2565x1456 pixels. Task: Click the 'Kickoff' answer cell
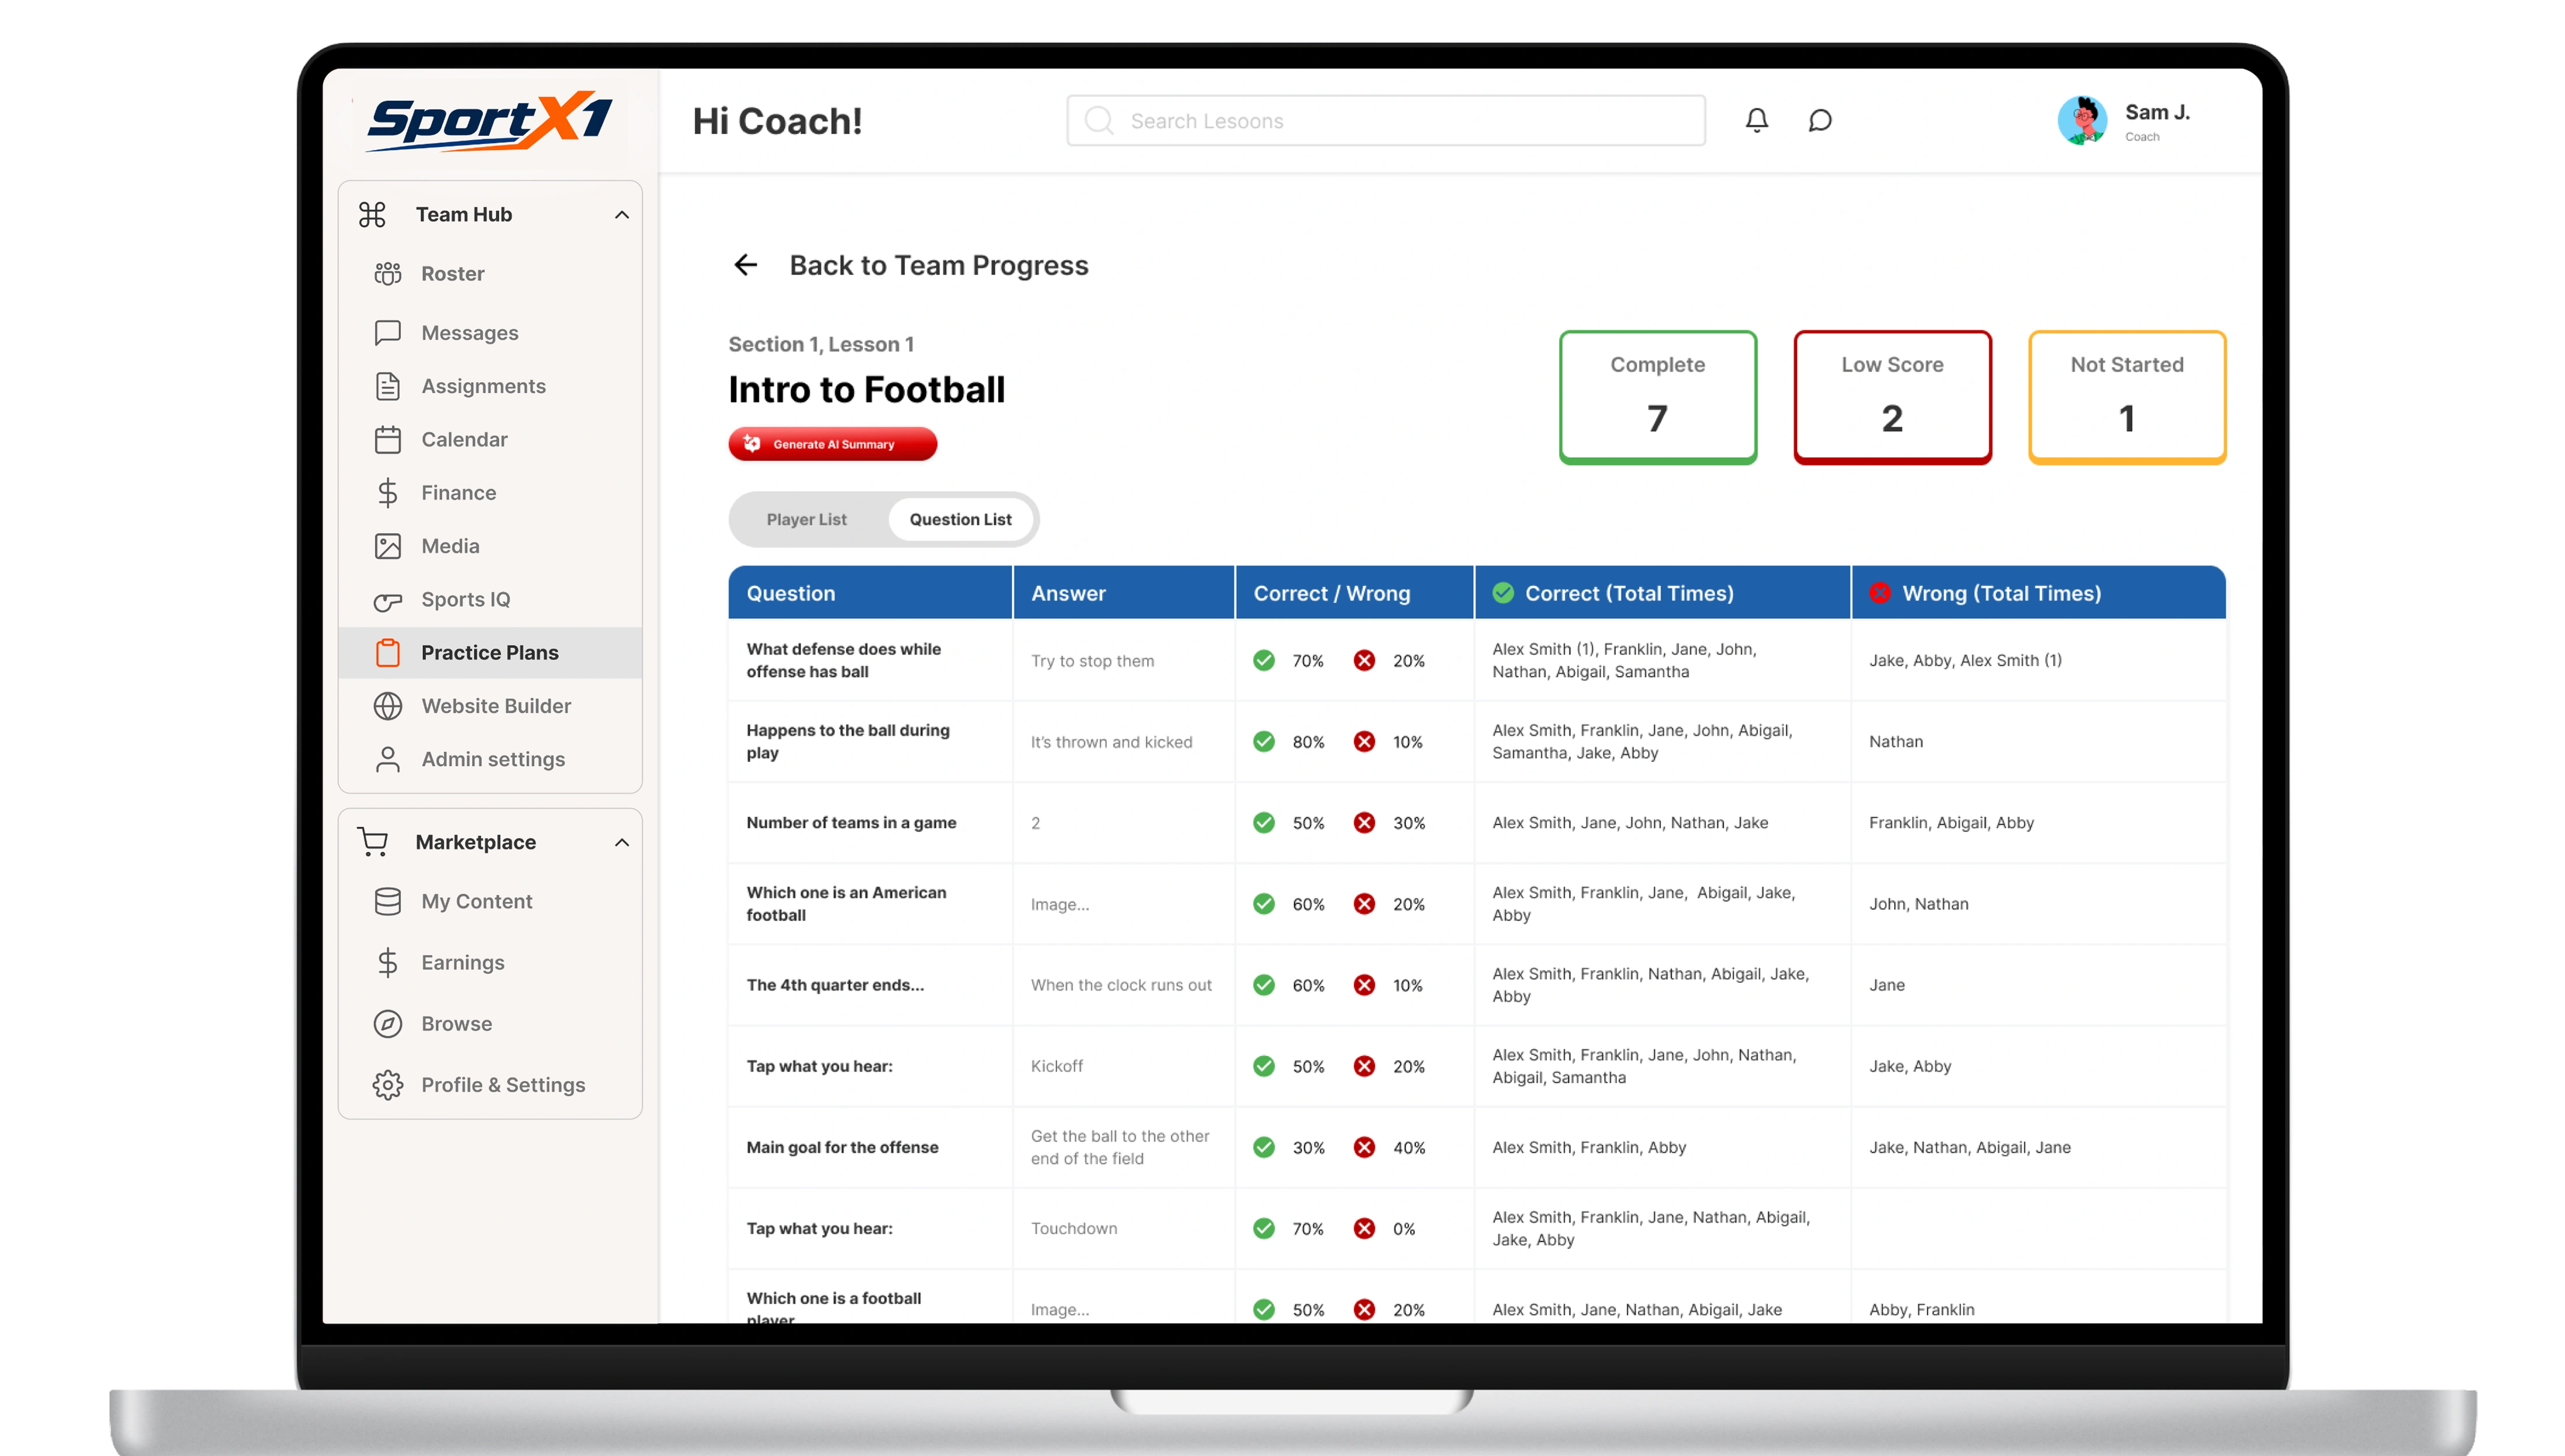tap(1124, 1066)
